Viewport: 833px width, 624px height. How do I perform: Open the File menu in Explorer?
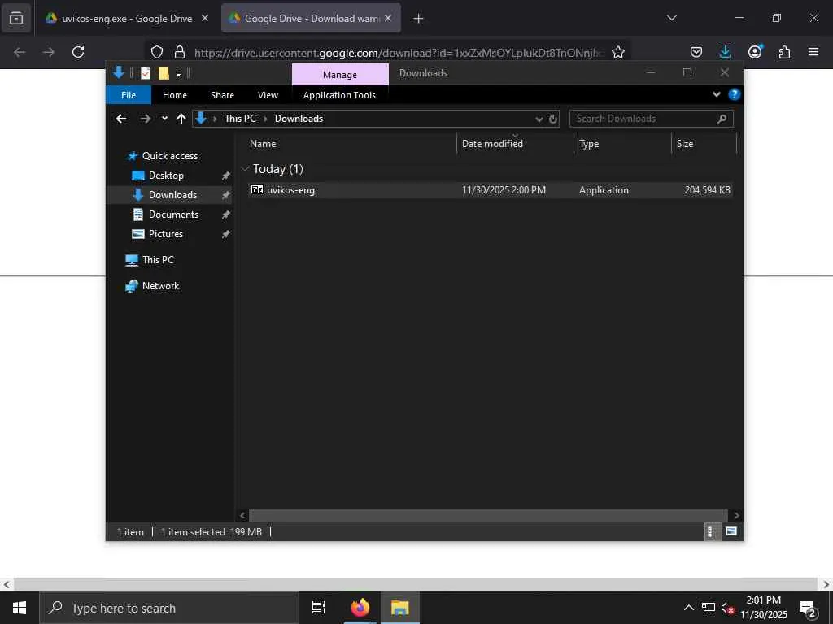(x=129, y=95)
